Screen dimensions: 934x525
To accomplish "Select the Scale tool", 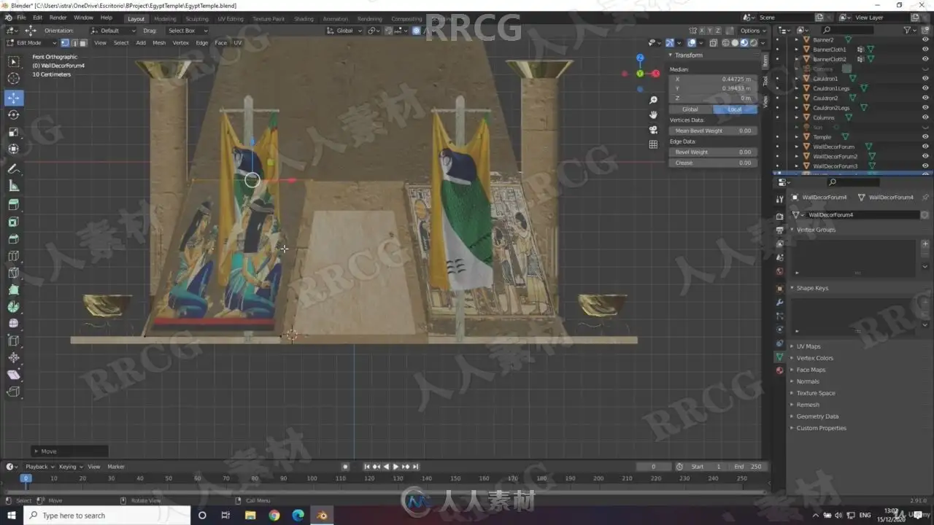I will pyautogui.click(x=14, y=132).
